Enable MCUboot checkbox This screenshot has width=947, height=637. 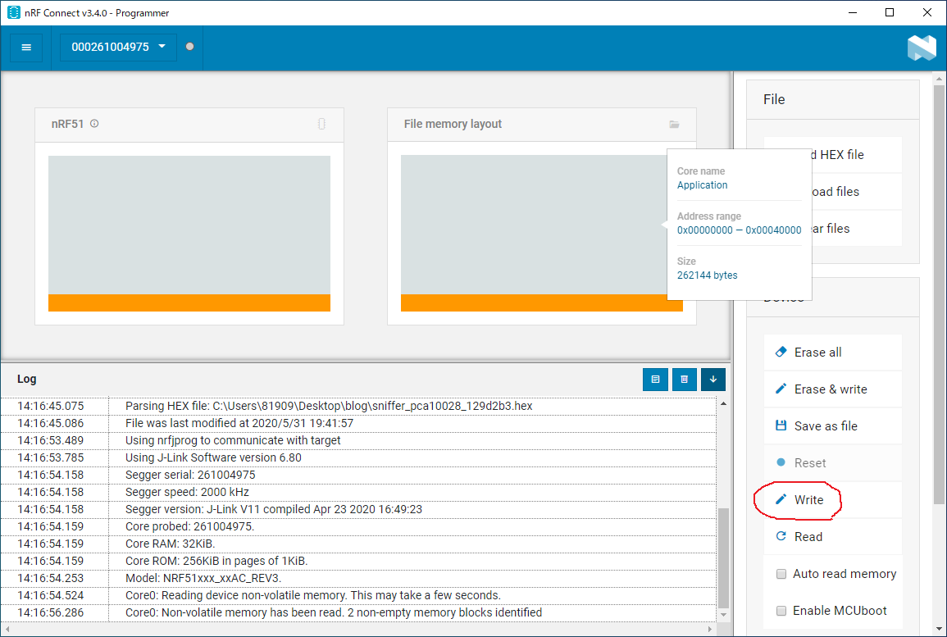(x=781, y=611)
